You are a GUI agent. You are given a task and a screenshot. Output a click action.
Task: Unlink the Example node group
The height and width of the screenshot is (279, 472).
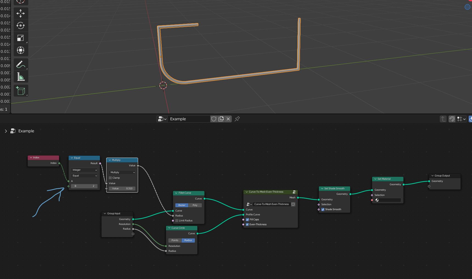click(x=228, y=119)
